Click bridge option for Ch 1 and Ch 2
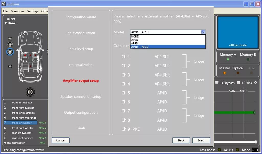This screenshot has height=154, width=262. coord(199,62)
